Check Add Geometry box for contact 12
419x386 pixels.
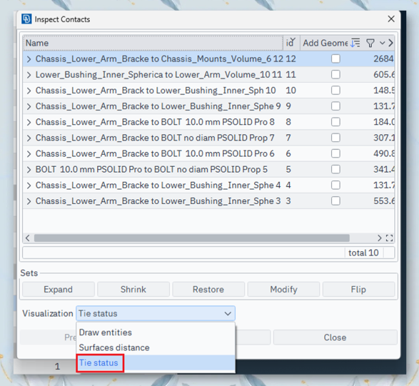(335, 59)
